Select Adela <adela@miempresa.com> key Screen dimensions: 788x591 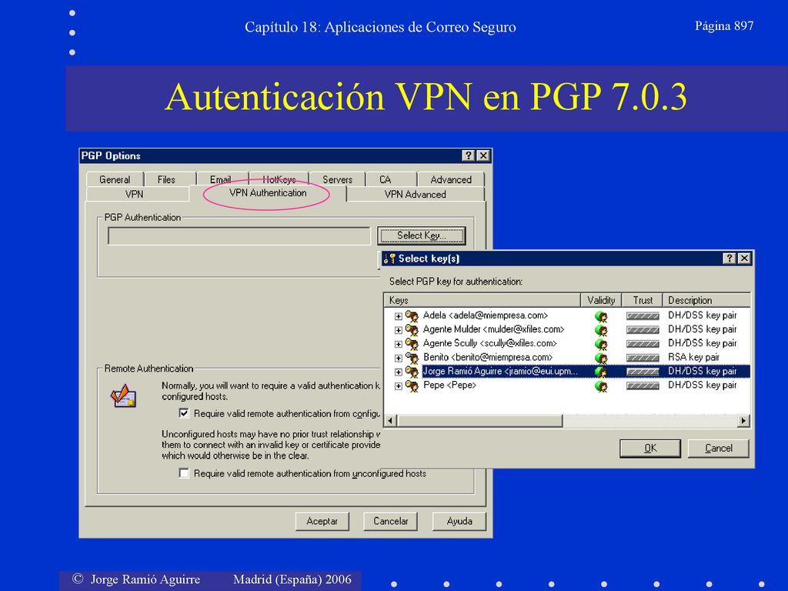click(486, 316)
